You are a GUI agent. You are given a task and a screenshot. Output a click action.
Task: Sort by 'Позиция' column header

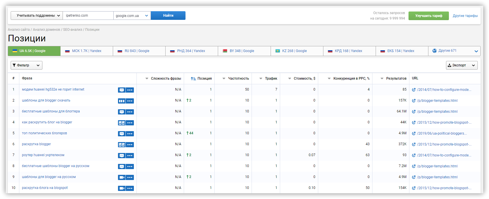(201, 79)
